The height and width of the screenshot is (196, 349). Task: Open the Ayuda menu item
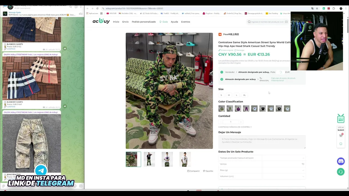[x=174, y=22]
